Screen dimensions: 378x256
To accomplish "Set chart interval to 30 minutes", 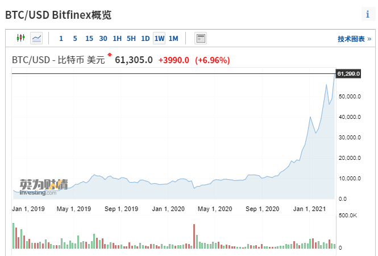I will click(x=103, y=38).
